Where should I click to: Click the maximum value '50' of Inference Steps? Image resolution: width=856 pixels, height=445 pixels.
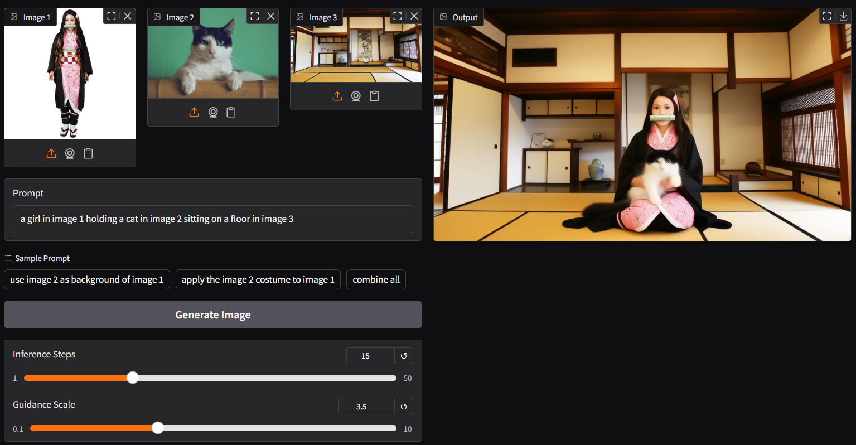(408, 378)
